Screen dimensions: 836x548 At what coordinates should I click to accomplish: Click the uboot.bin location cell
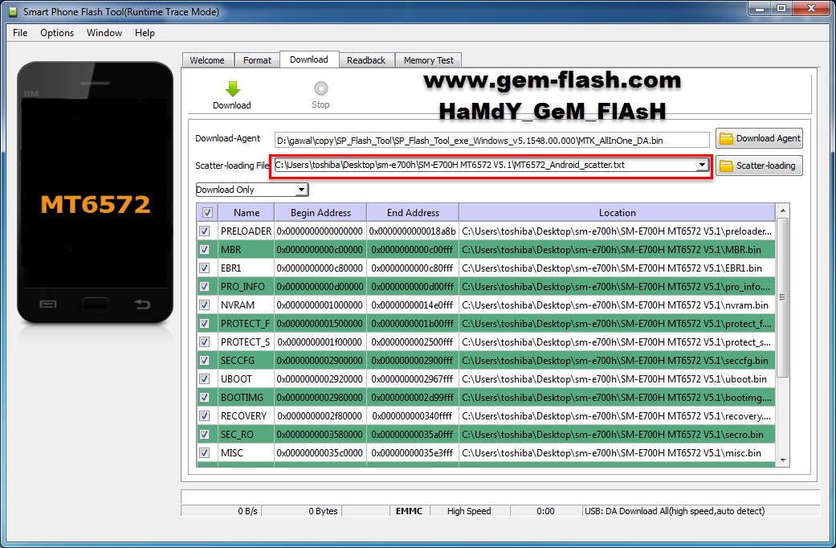[x=617, y=378]
